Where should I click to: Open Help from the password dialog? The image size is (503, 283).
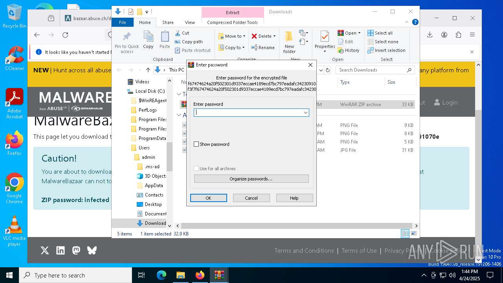tap(294, 198)
